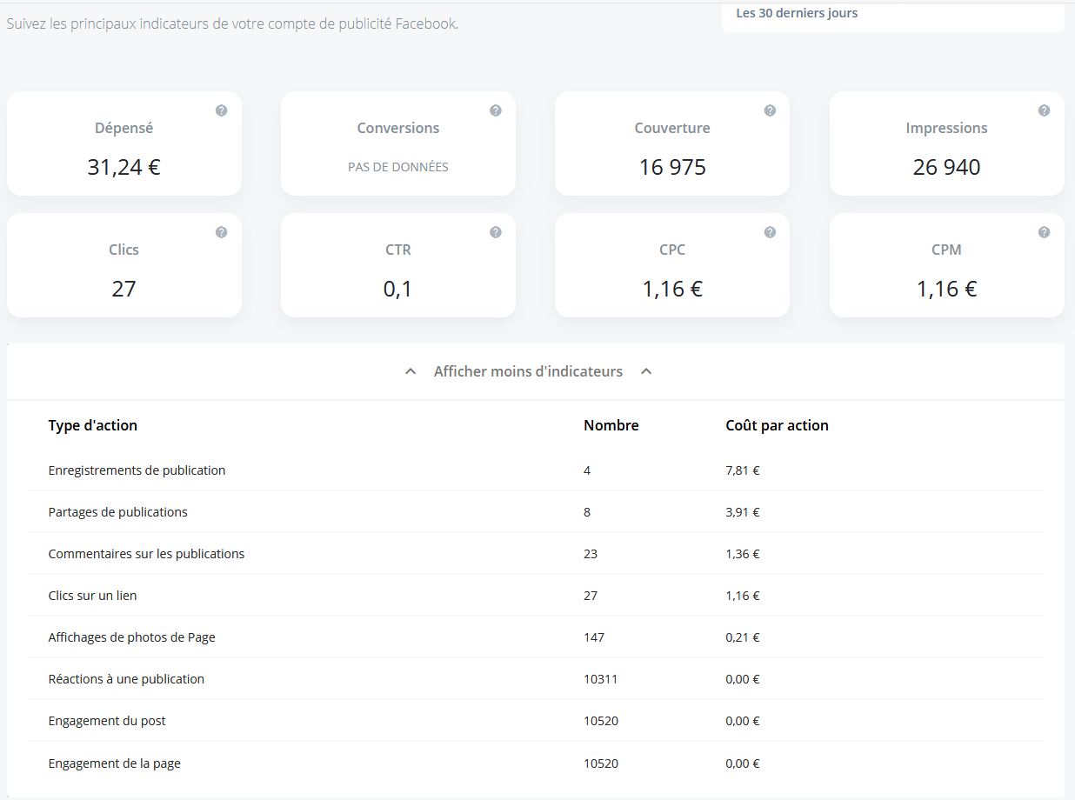This screenshot has width=1075, height=800.
Task: Click the help icon on Clics card
Action: [221, 232]
